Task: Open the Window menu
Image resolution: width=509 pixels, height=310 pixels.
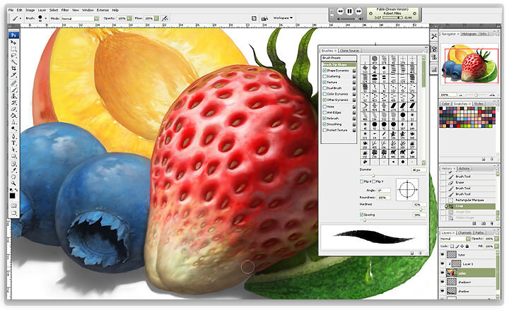Action: 88,10
